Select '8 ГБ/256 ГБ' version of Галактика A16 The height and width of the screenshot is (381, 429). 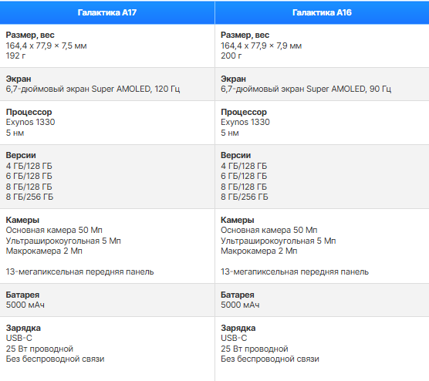coord(245,197)
